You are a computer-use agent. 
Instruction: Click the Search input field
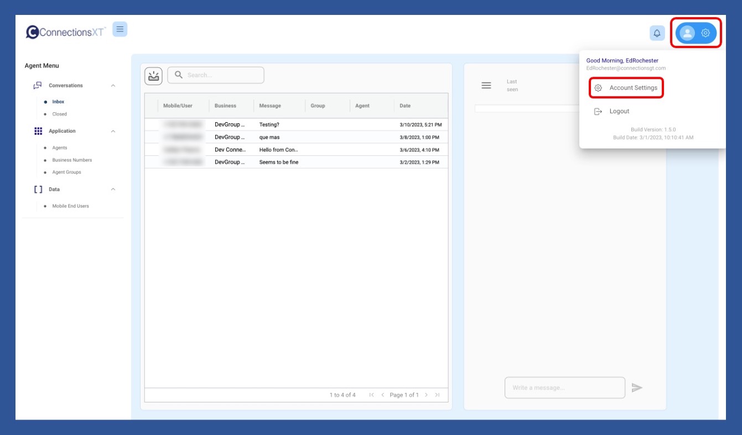point(221,75)
